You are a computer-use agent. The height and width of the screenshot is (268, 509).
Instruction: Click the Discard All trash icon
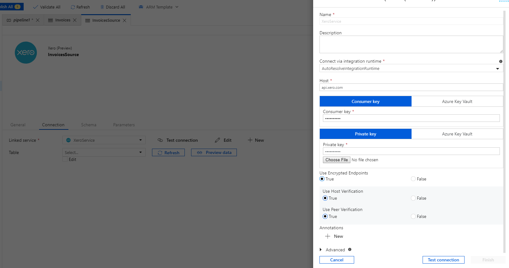[102, 7]
